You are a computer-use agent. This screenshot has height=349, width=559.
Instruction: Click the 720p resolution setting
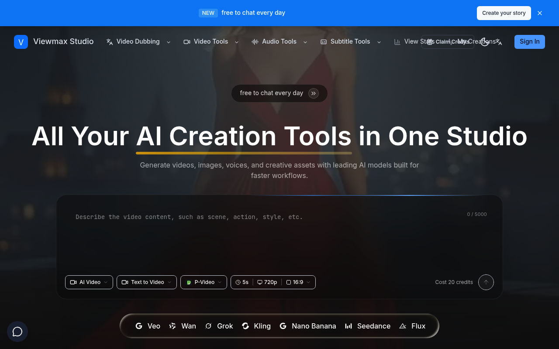[x=267, y=282]
